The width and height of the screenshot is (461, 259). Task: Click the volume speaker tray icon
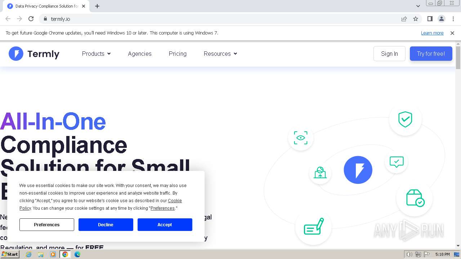409,254
